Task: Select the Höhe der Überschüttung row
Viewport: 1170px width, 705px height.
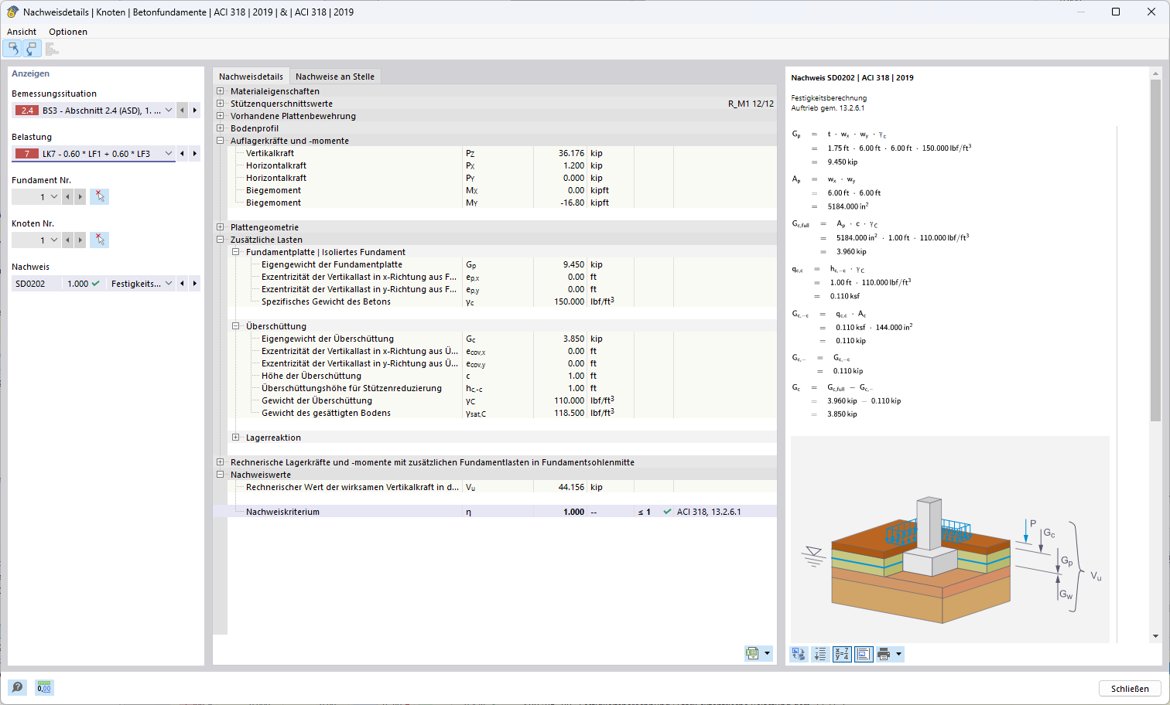Action: point(502,376)
